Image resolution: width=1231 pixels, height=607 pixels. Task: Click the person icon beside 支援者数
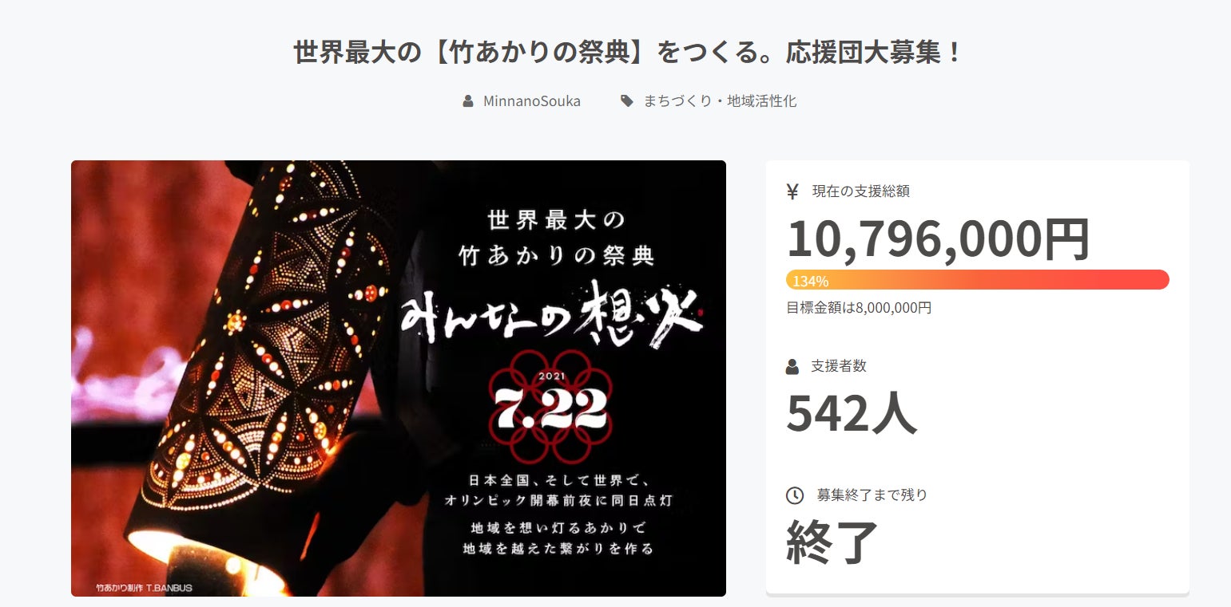792,366
